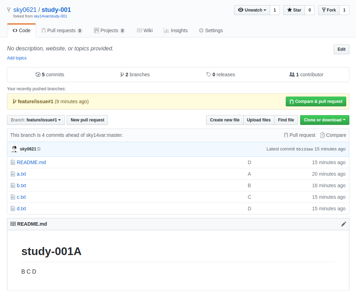Switch to the Projects tab
Screen dimensions: 356x296
[x=109, y=30]
